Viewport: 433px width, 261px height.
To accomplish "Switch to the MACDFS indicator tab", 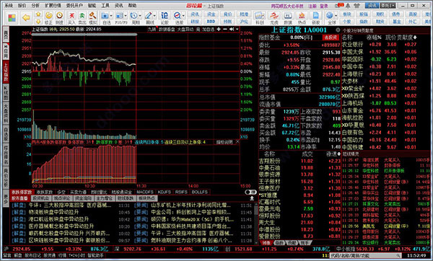I will [x=145, y=192].
